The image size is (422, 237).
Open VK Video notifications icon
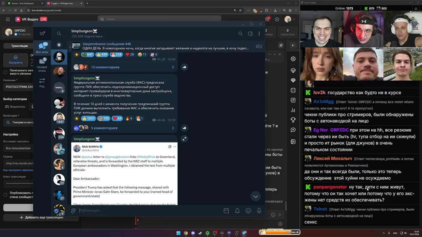click(267, 19)
